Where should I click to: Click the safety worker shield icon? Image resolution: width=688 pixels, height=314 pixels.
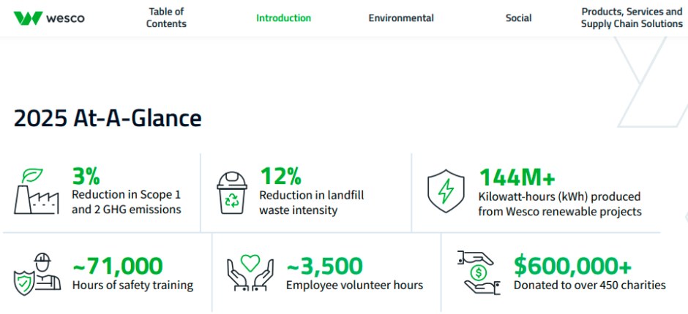click(38, 274)
